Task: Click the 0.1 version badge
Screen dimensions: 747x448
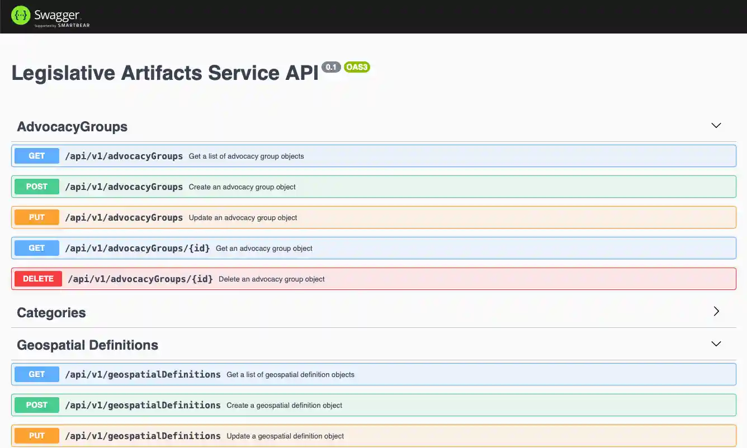Action: [331, 67]
